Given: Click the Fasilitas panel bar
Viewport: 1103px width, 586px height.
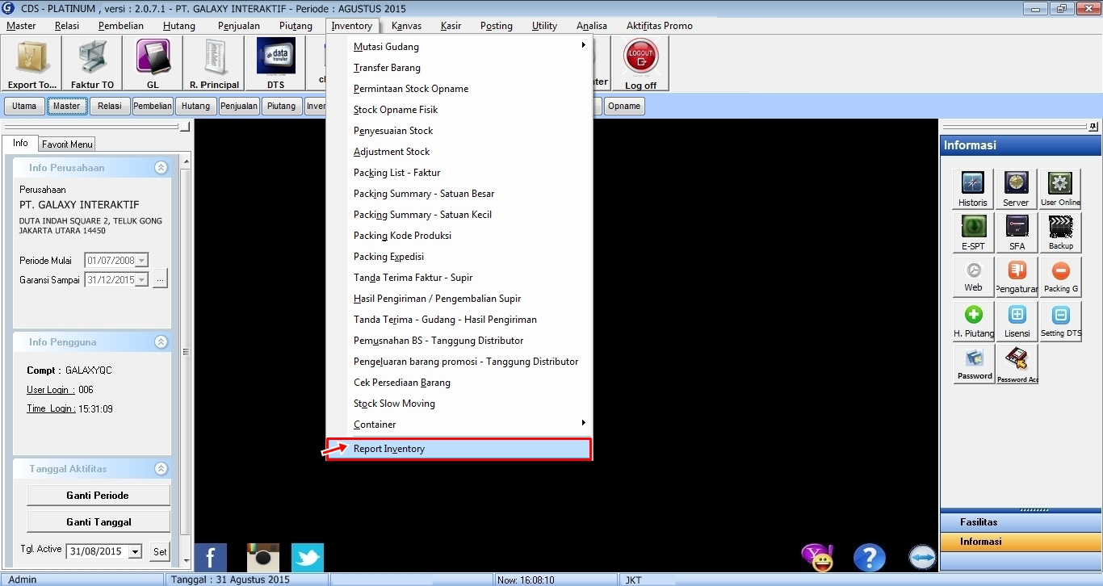Looking at the screenshot, I should [1020, 522].
